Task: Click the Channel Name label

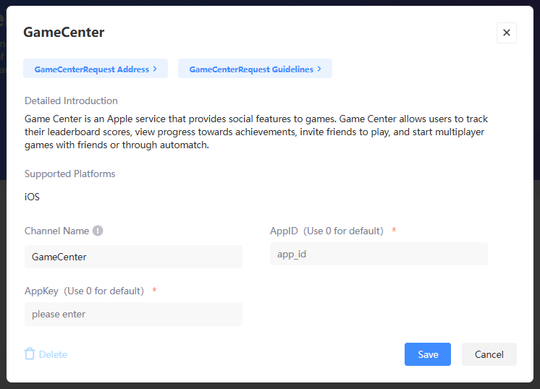Action: (57, 231)
